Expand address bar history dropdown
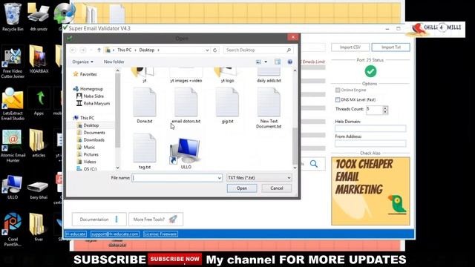This screenshot has width=475, height=267. (207, 50)
